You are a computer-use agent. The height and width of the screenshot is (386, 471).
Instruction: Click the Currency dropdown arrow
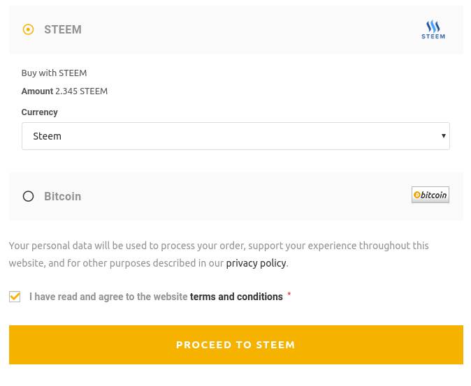[x=443, y=136]
